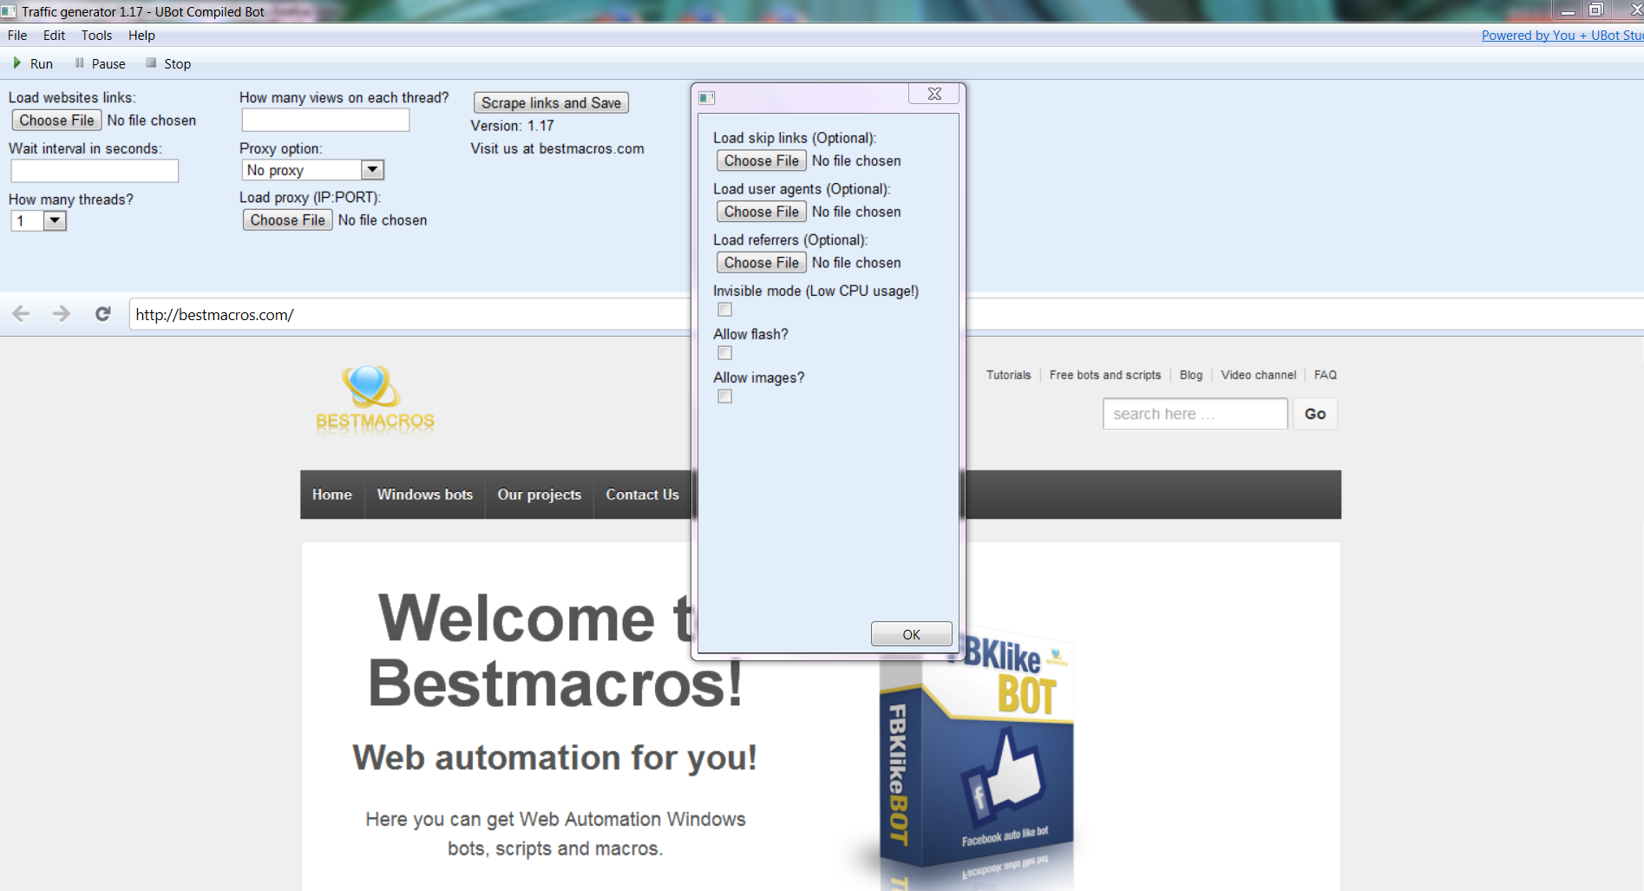Screen dimensions: 1644x891
Task: Choose File for Load skip links
Action: (762, 161)
